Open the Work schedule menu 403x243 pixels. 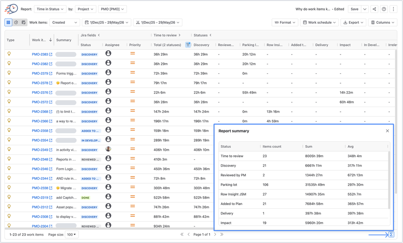(x=319, y=22)
